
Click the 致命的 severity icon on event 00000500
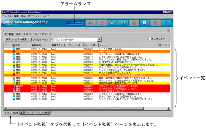14,86
